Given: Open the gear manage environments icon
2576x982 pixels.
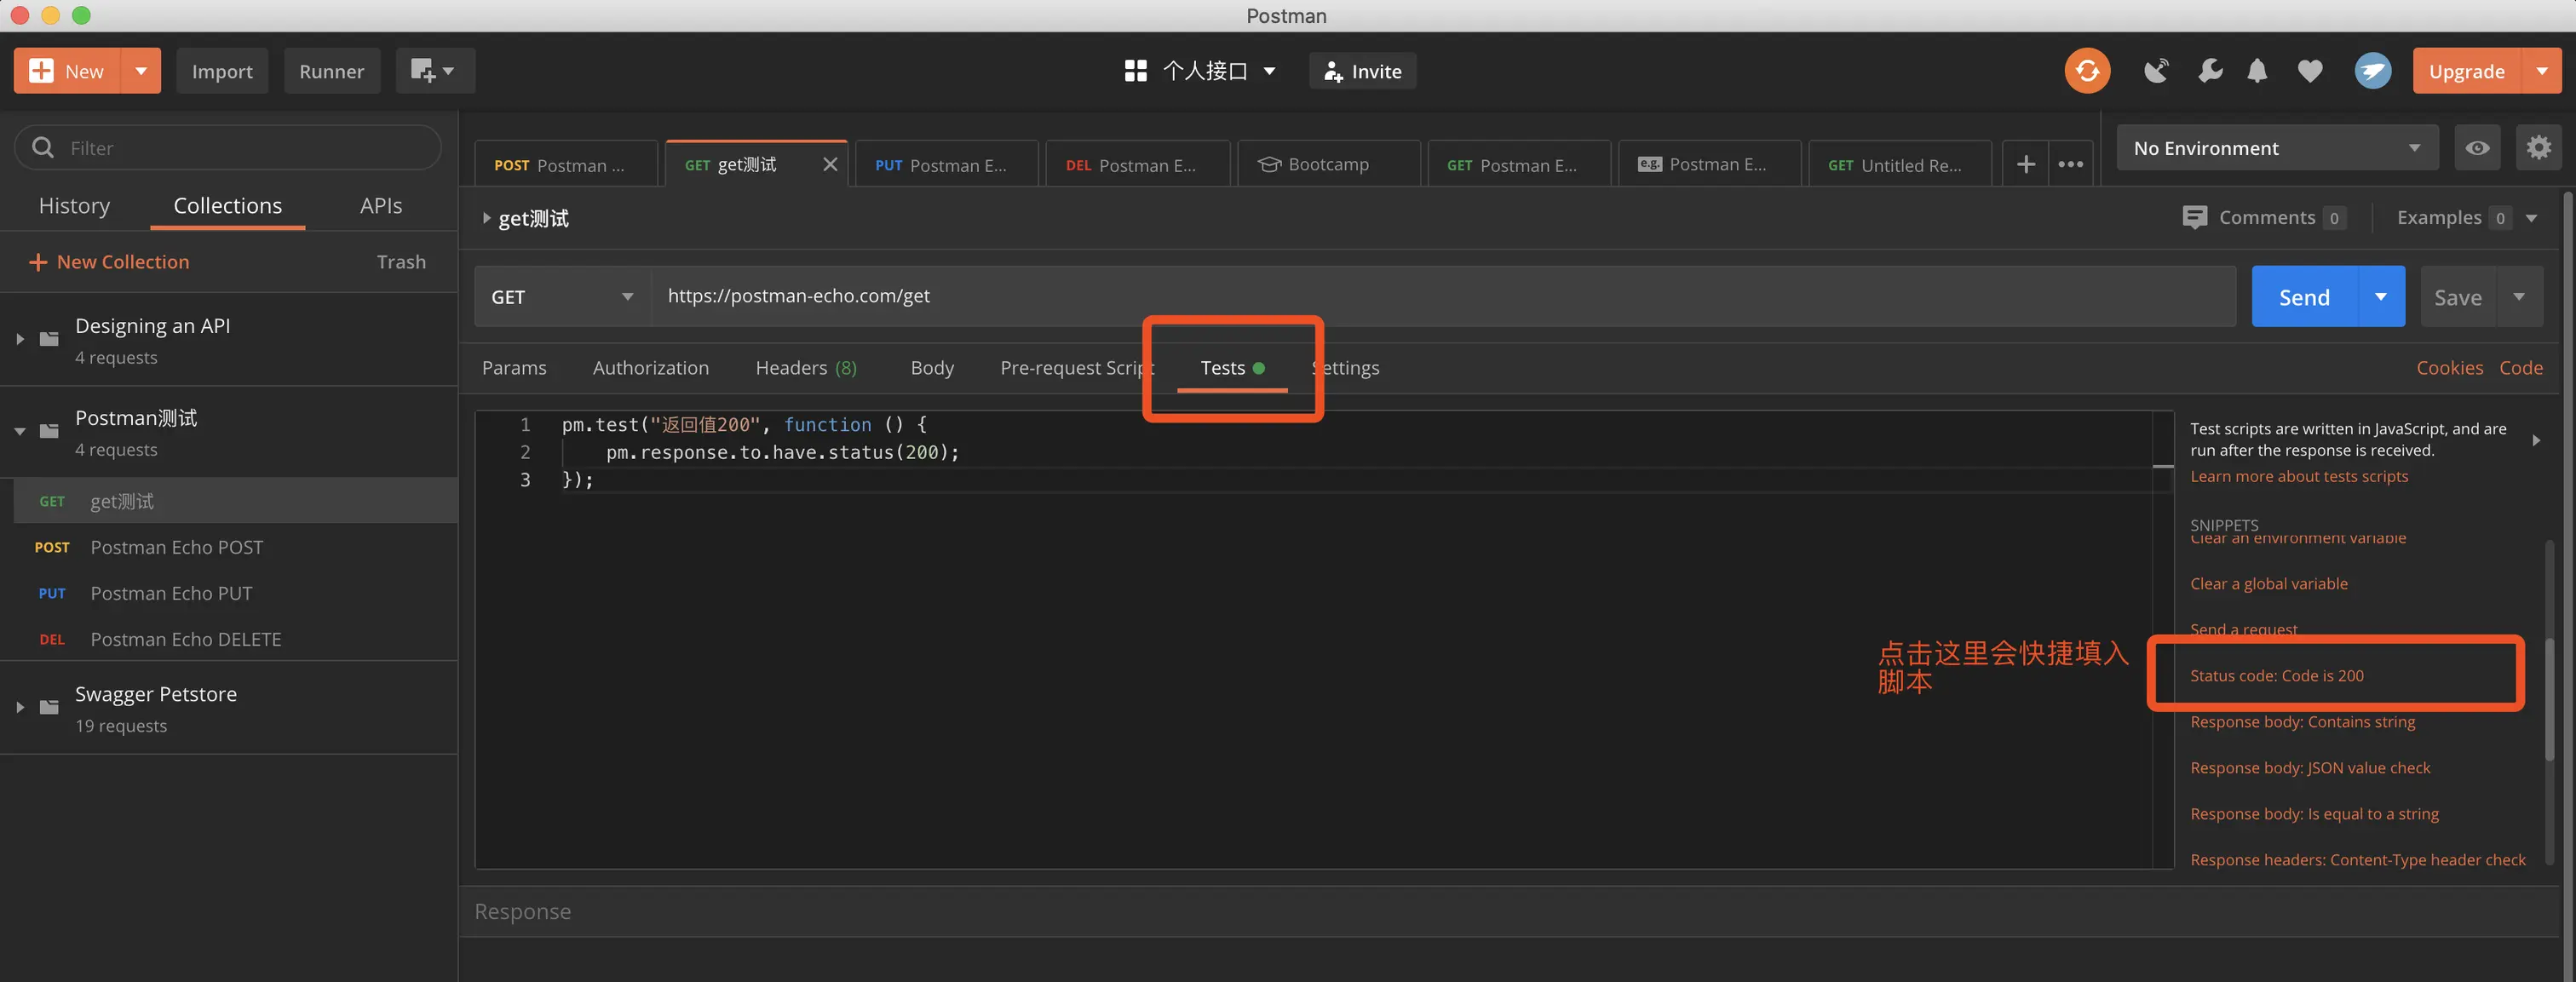Looking at the screenshot, I should pyautogui.click(x=2538, y=148).
